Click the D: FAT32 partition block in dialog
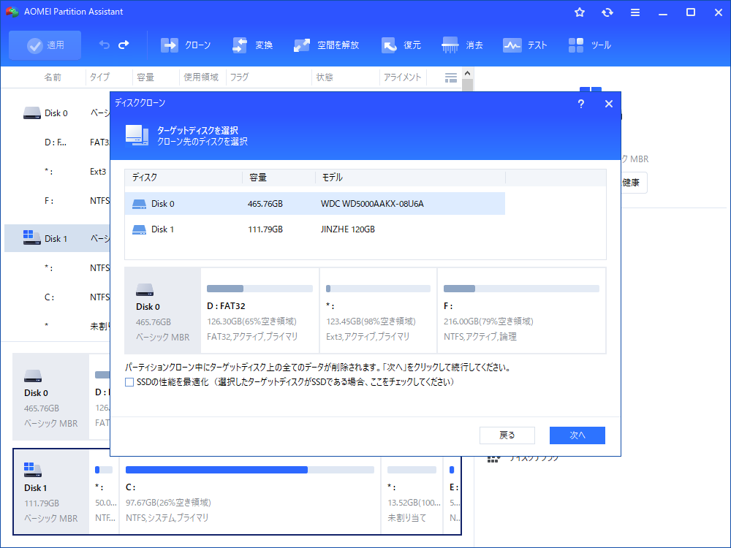 (260, 311)
